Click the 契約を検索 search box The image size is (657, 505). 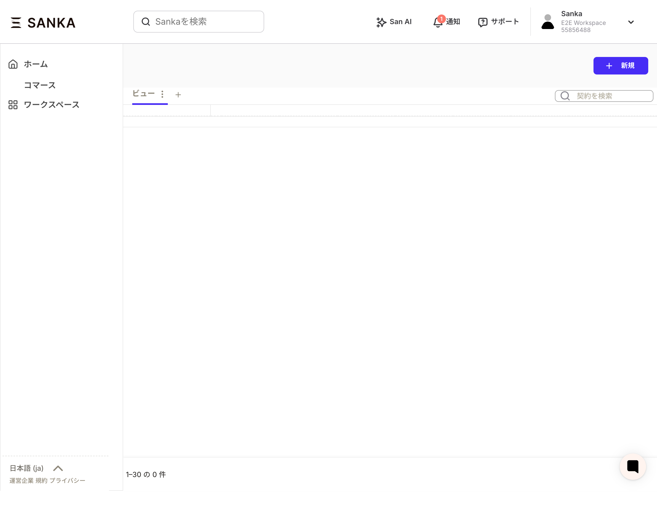610,96
